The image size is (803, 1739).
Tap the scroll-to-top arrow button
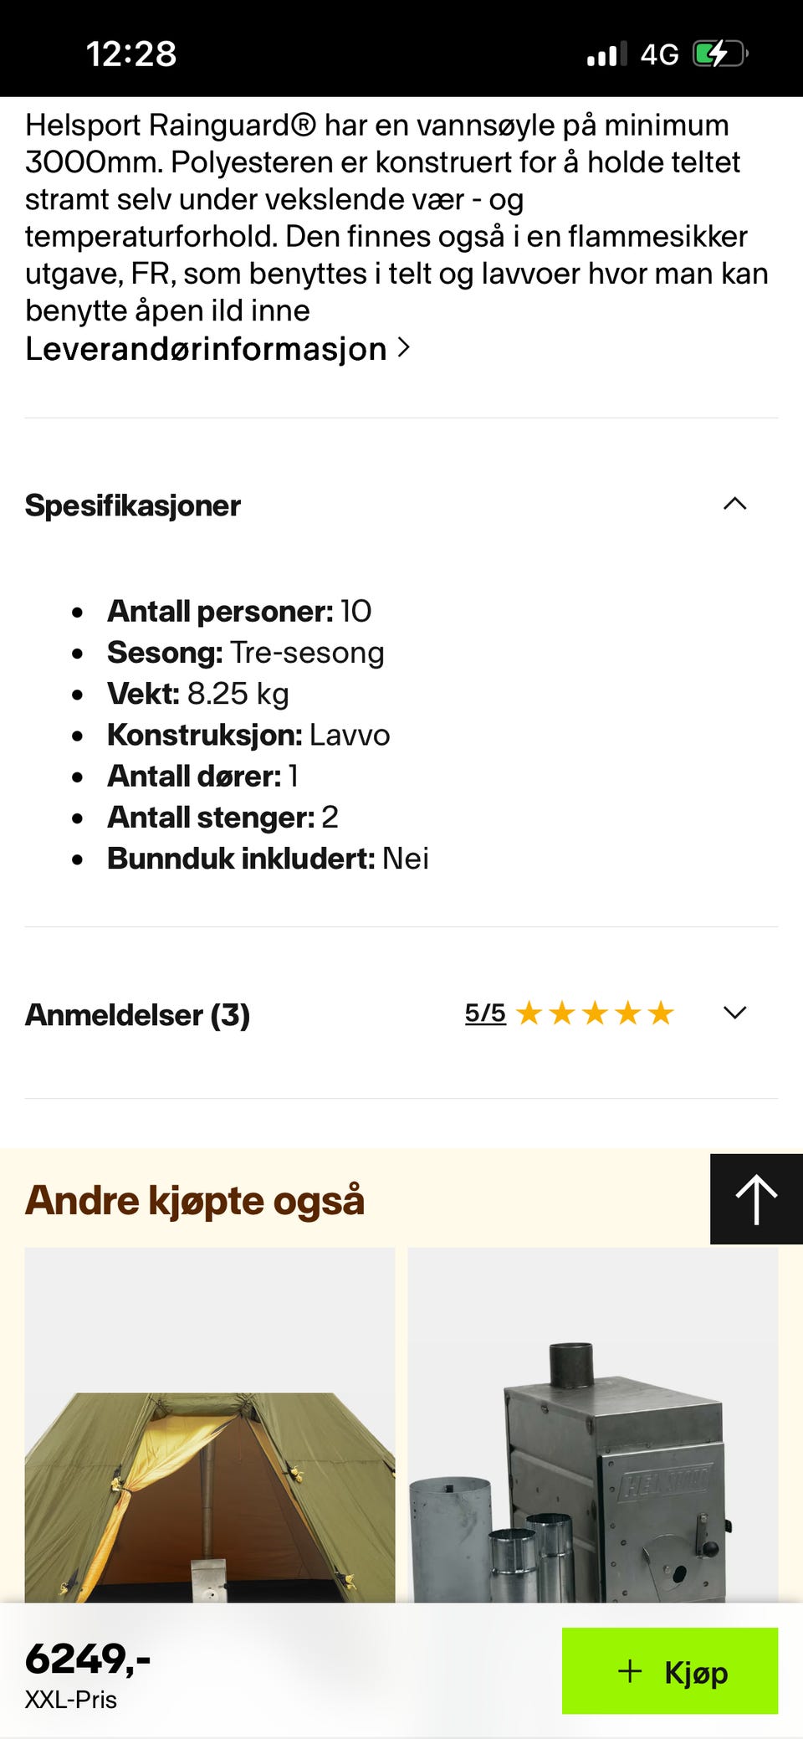pos(756,1198)
